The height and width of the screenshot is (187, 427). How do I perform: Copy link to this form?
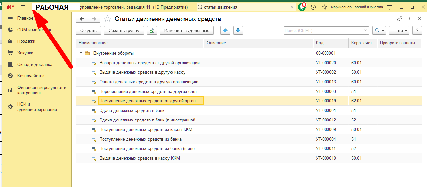tap(400, 19)
